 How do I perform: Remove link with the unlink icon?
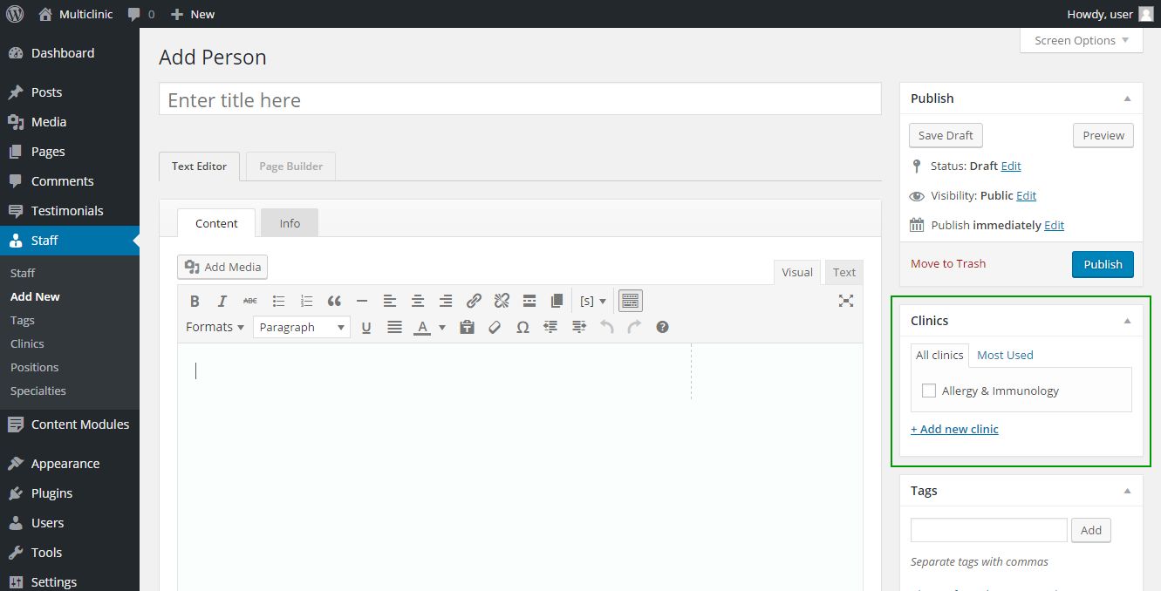point(502,301)
